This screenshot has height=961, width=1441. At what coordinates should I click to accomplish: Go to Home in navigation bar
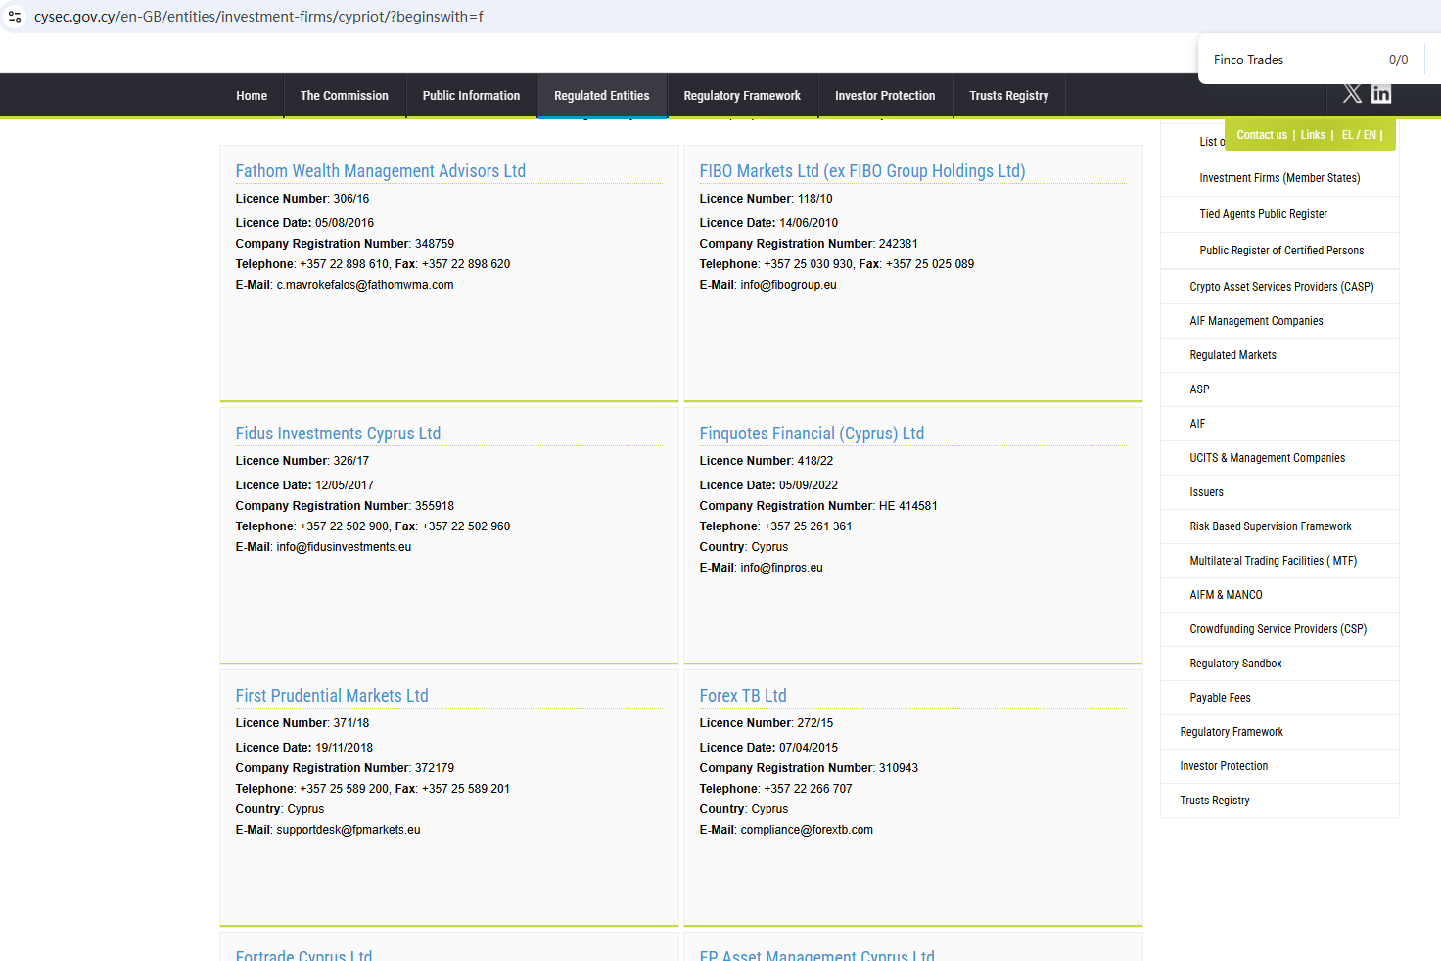pos(252,96)
